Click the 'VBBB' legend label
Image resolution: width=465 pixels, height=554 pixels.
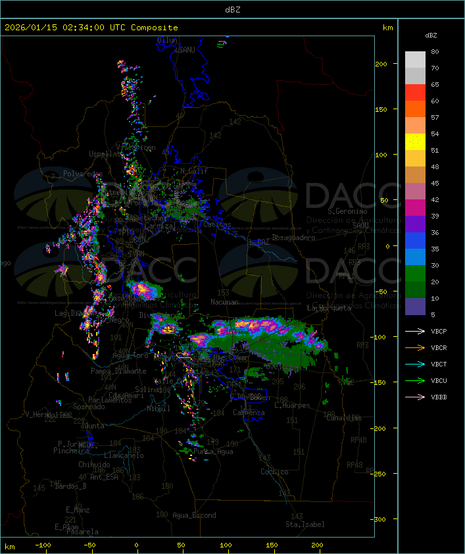(439, 397)
